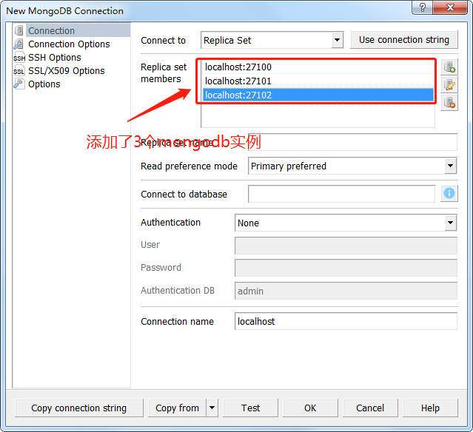Confirm with the OK button
This screenshot has width=473, height=432.
click(310, 408)
